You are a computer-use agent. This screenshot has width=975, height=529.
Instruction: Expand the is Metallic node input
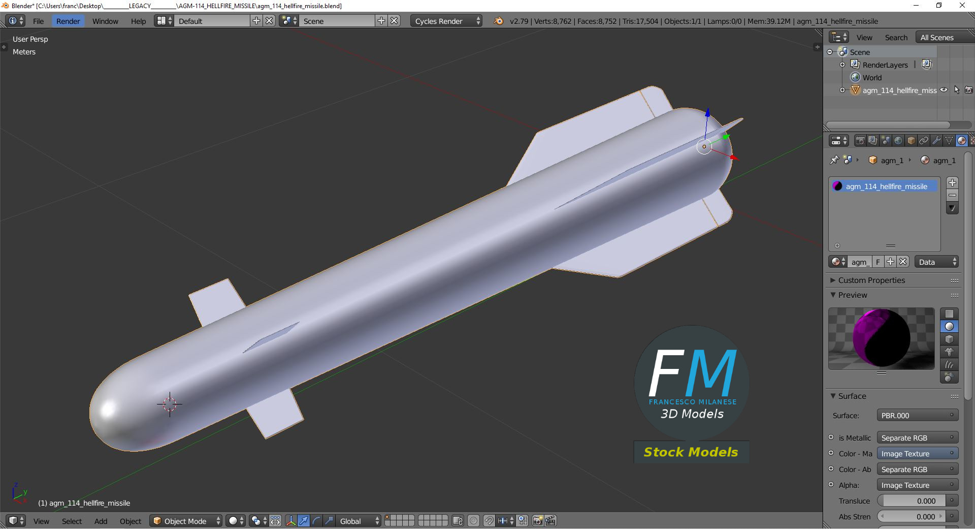click(831, 437)
